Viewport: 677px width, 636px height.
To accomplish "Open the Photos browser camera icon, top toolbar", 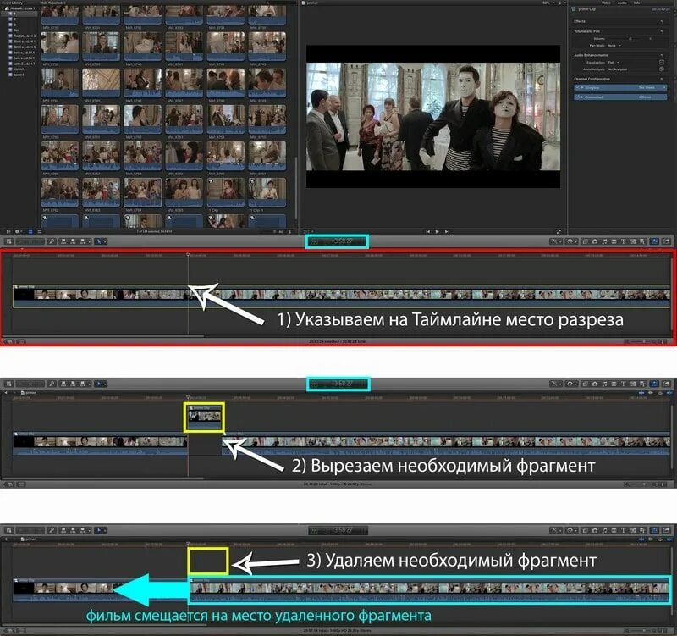I will click(x=595, y=241).
